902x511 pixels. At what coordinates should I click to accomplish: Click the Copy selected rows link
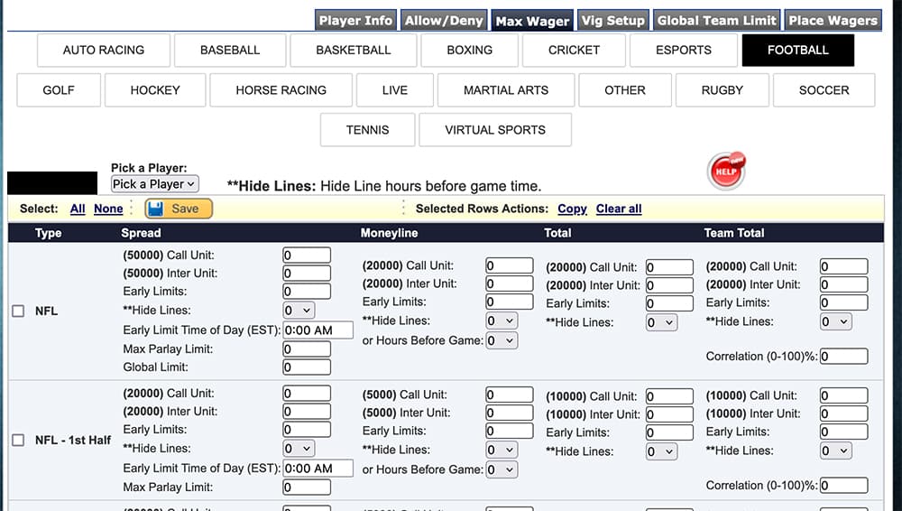point(573,209)
